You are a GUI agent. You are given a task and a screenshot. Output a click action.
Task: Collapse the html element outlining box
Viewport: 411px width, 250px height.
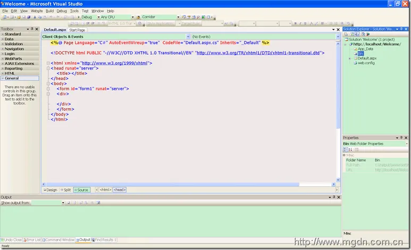pyautogui.click(x=48, y=63)
